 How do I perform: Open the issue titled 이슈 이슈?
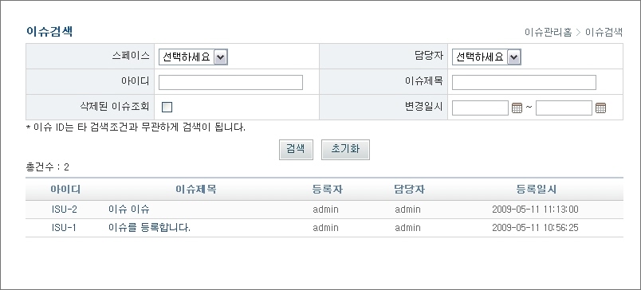(129, 210)
